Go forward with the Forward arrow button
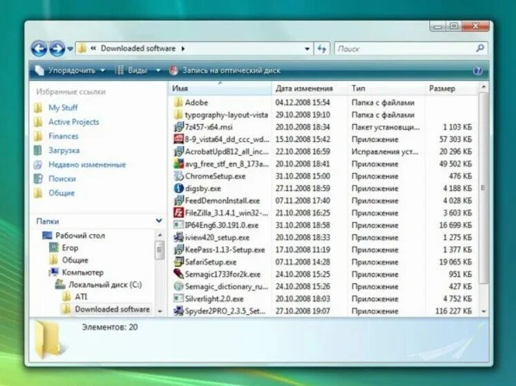This screenshot has height=386, width=516. click(57, 49)
